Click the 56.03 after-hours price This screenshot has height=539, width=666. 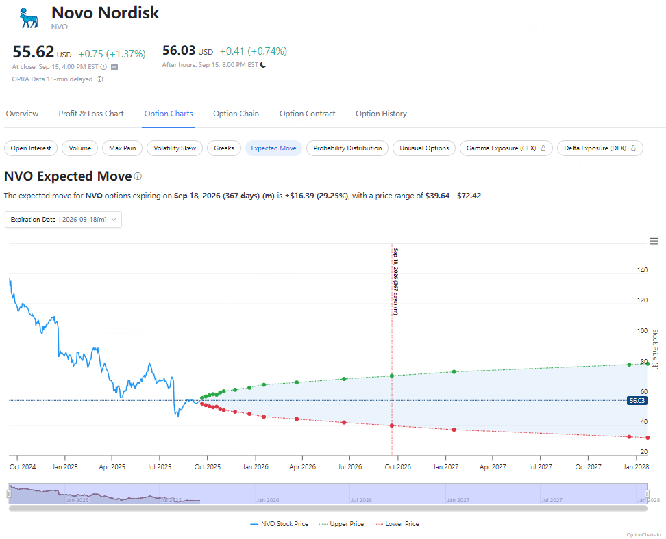(x=179, y=51)
